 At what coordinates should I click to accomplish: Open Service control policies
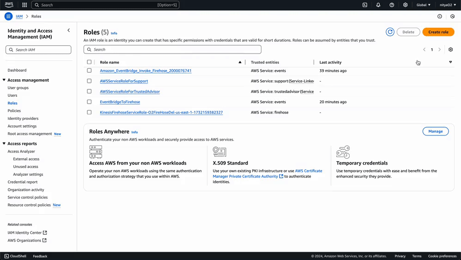coord(28,197)
